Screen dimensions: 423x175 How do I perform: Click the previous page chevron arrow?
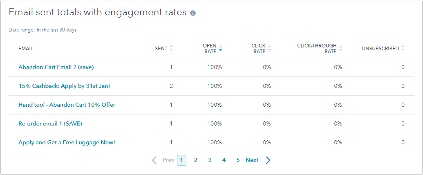(154, 160)
